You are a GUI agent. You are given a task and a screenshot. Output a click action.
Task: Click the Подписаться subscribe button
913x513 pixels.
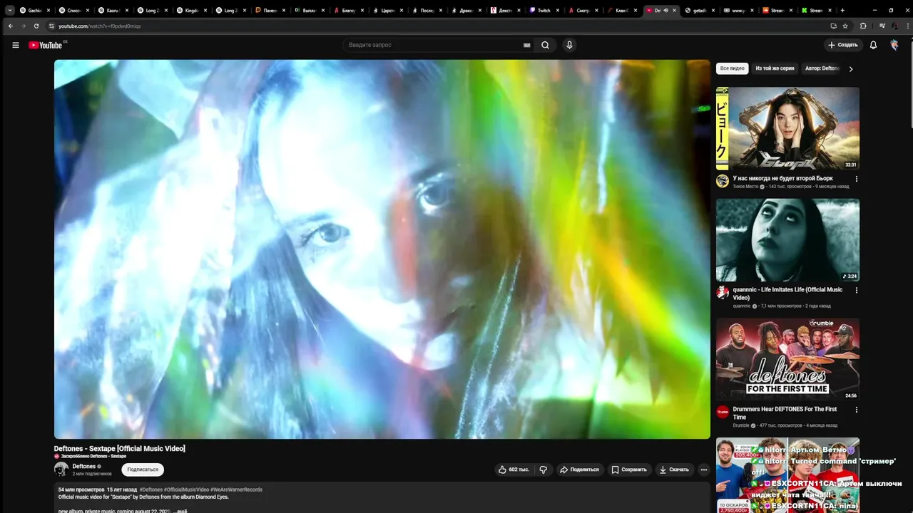pos(143,470)
